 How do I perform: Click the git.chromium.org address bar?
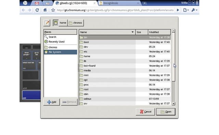115,10
